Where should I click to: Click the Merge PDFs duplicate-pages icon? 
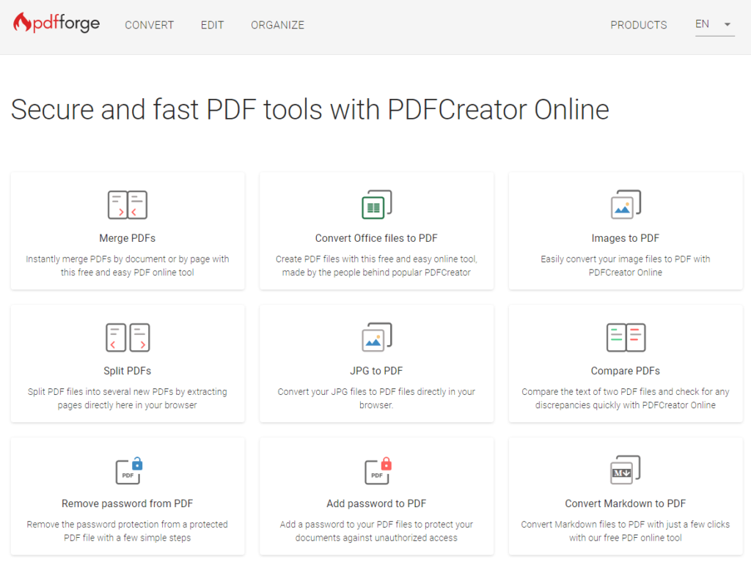coord(127,204)
